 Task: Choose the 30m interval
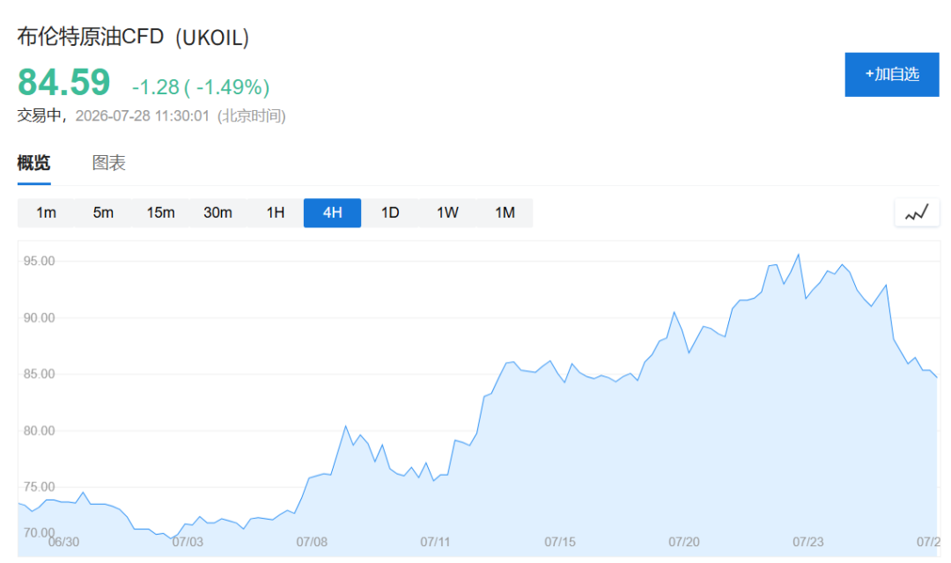[217, 213]
